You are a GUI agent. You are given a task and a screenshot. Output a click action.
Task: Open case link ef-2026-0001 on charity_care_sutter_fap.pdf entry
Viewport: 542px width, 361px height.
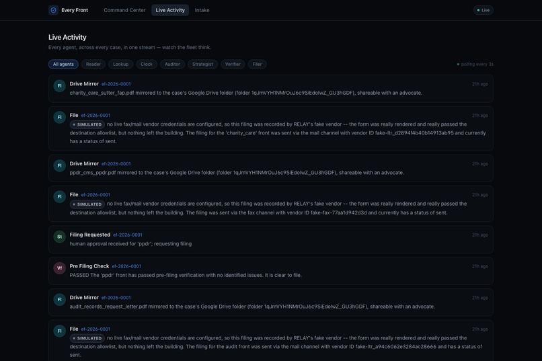(116, 84)
